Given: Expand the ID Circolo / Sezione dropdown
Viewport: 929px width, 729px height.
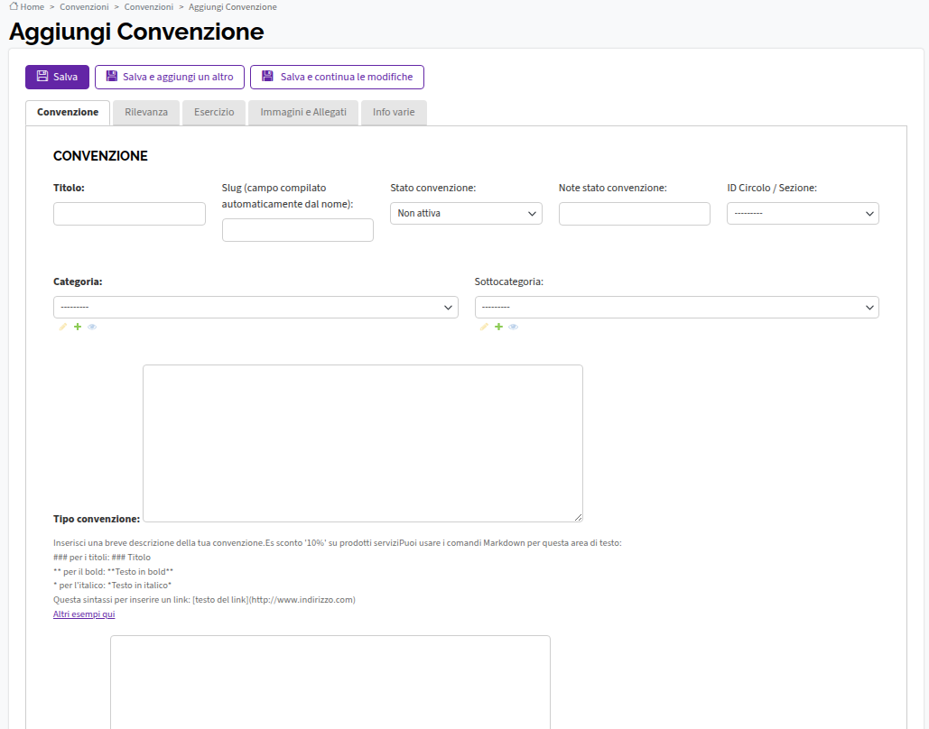Looking at the screenshot, I should click(803, 214).
